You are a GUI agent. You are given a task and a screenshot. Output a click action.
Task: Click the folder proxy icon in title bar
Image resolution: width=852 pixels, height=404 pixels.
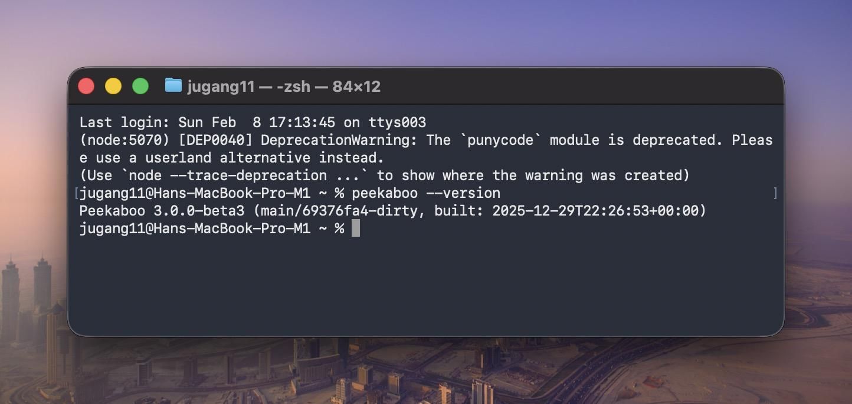173,86
